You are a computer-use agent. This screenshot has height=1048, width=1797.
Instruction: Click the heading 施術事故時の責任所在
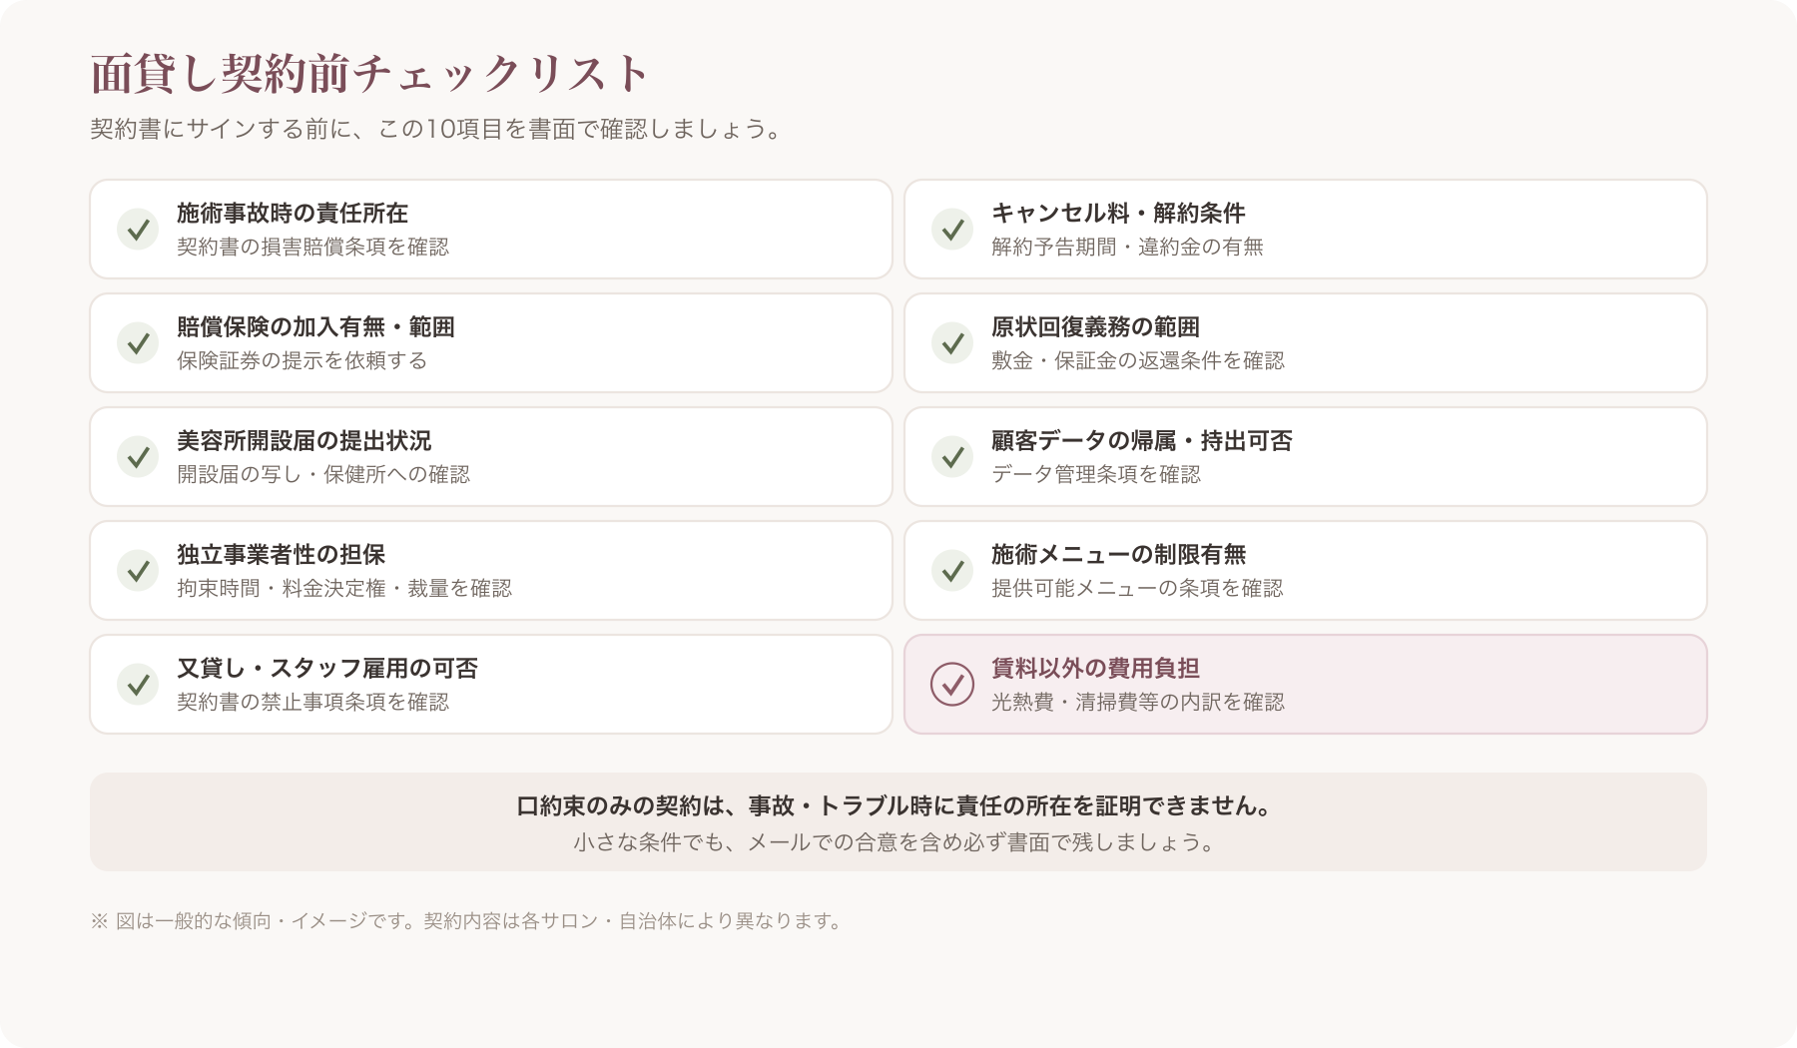coord(293,213)
